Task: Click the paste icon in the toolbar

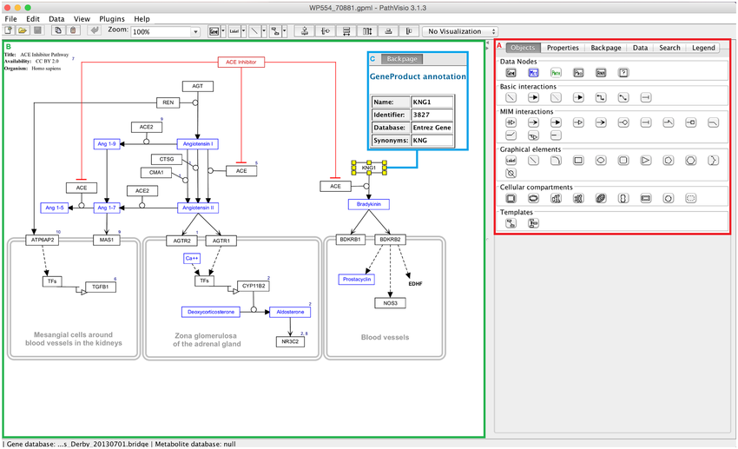Action: tap(73, 31)
